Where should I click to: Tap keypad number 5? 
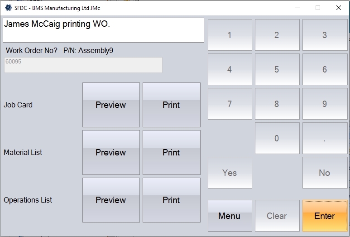click(x=277, y=69)
